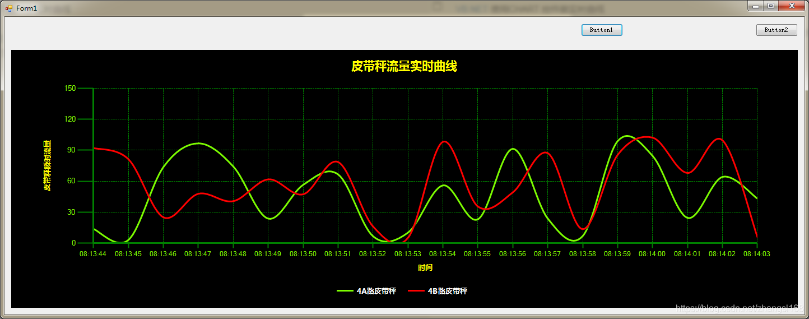
Task: Click the Form1 title bar text
Action: coord(26,8)
